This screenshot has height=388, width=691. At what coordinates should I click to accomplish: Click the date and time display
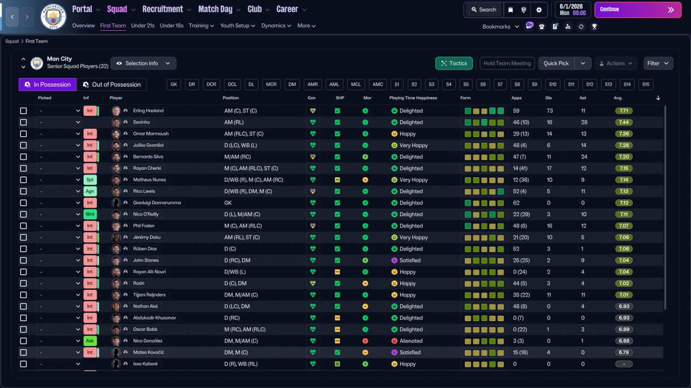[573, 10]
